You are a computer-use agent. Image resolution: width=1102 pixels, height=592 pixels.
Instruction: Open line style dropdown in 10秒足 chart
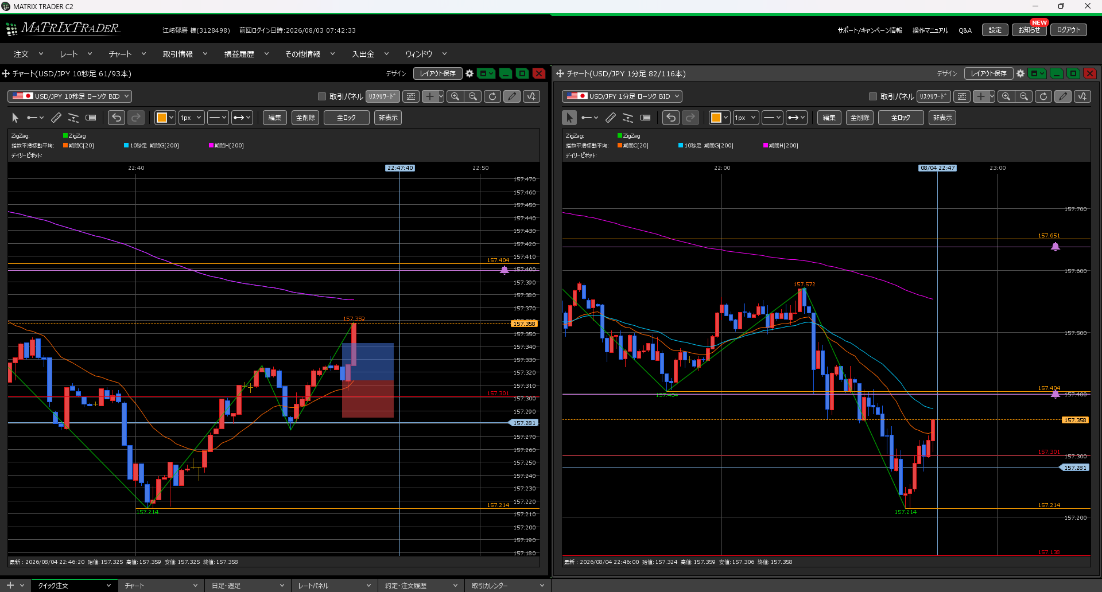point(218,118)
